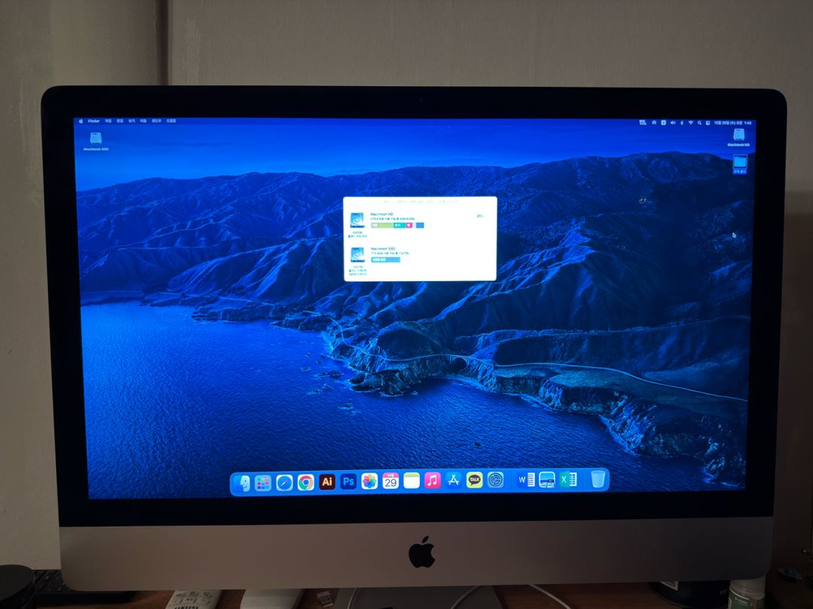813x609 pixels.
Task: Open KakaoTalk from the Dock
Action: (x=474, y=481)
